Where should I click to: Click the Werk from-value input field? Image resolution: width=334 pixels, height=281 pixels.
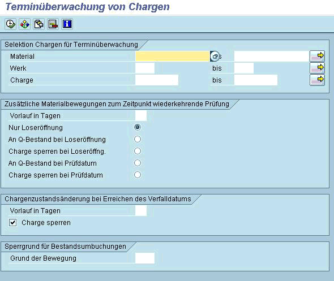[145, 68]
